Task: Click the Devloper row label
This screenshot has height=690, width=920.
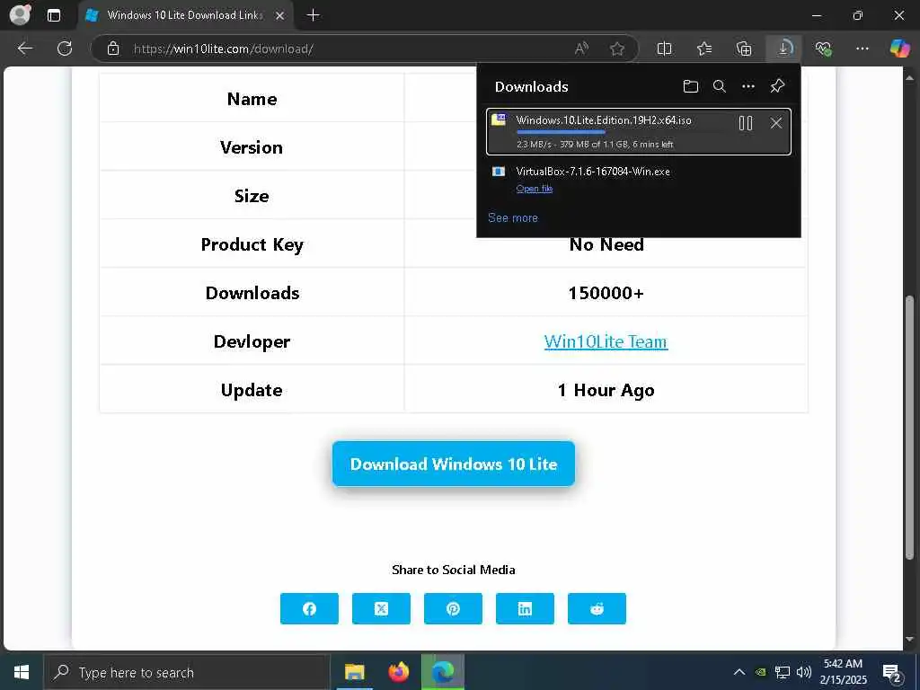Action: [252, 341]
